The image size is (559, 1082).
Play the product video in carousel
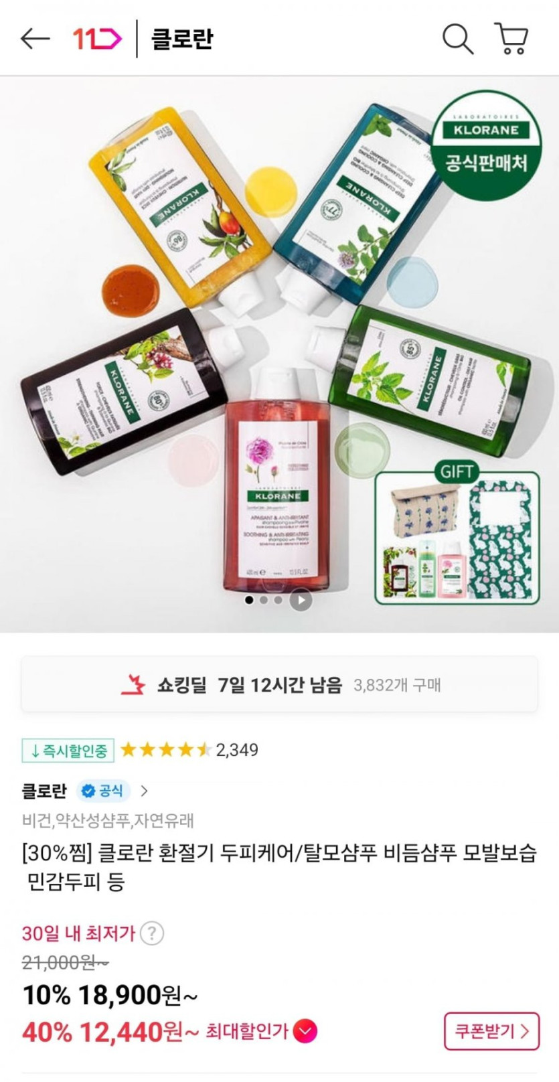301,600
